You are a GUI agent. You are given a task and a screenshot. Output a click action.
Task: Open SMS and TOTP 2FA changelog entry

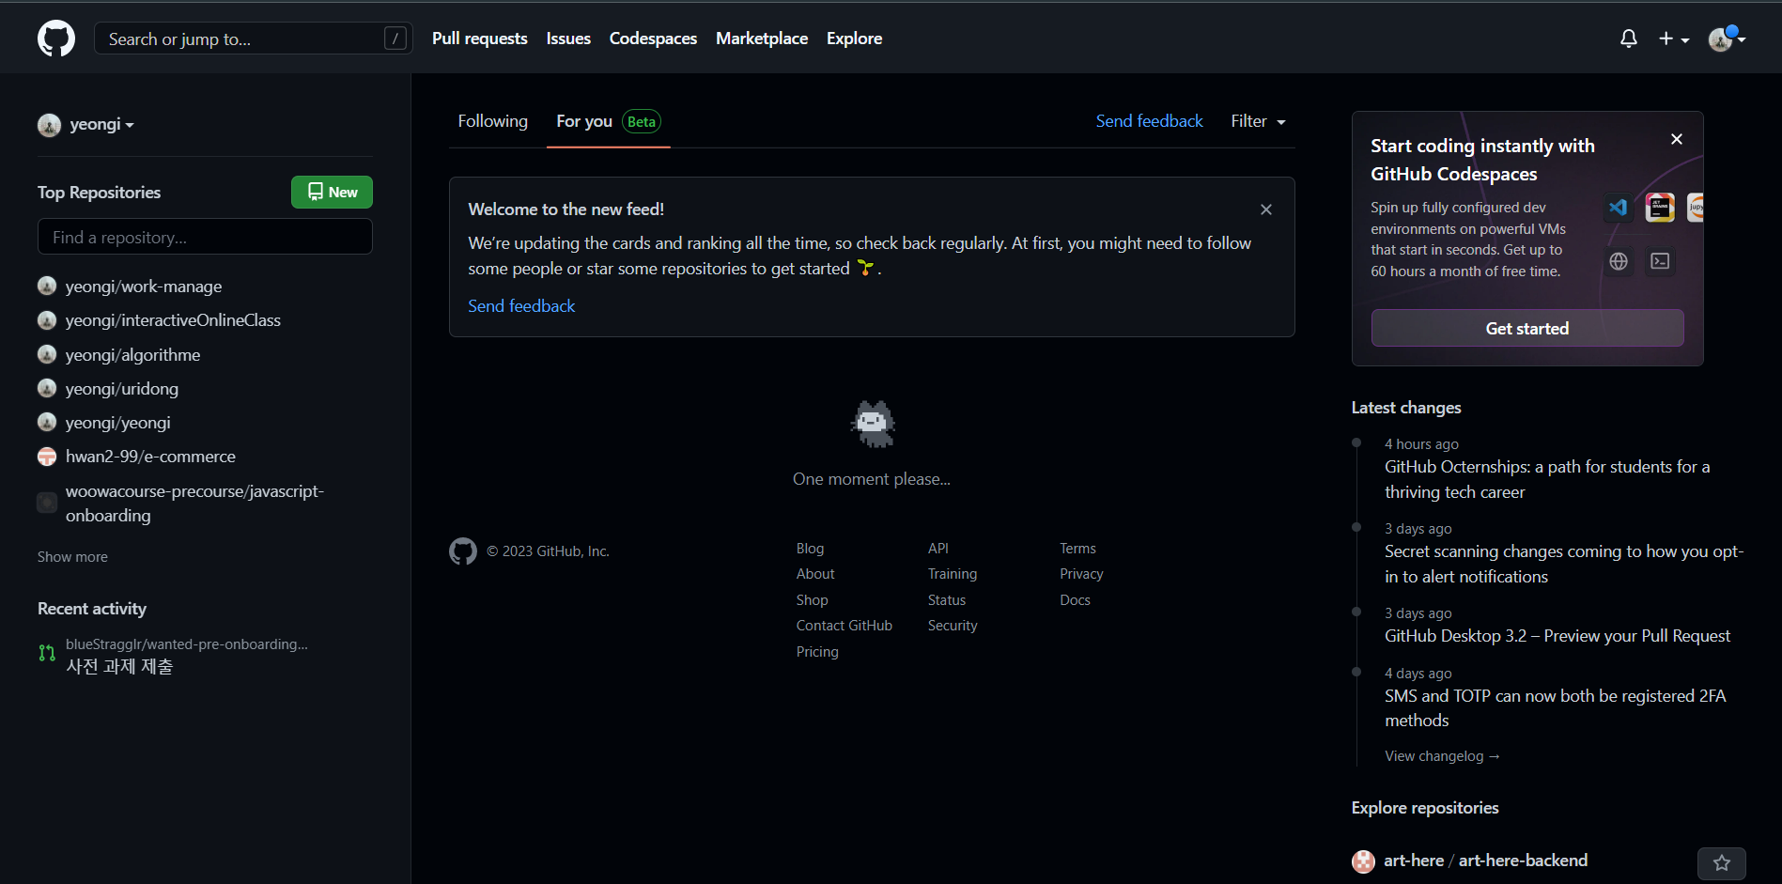1555,708
